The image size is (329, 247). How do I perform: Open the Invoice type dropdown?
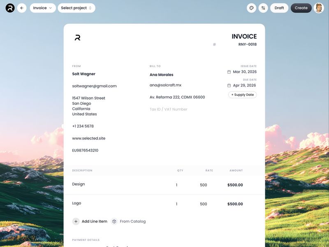42,7
